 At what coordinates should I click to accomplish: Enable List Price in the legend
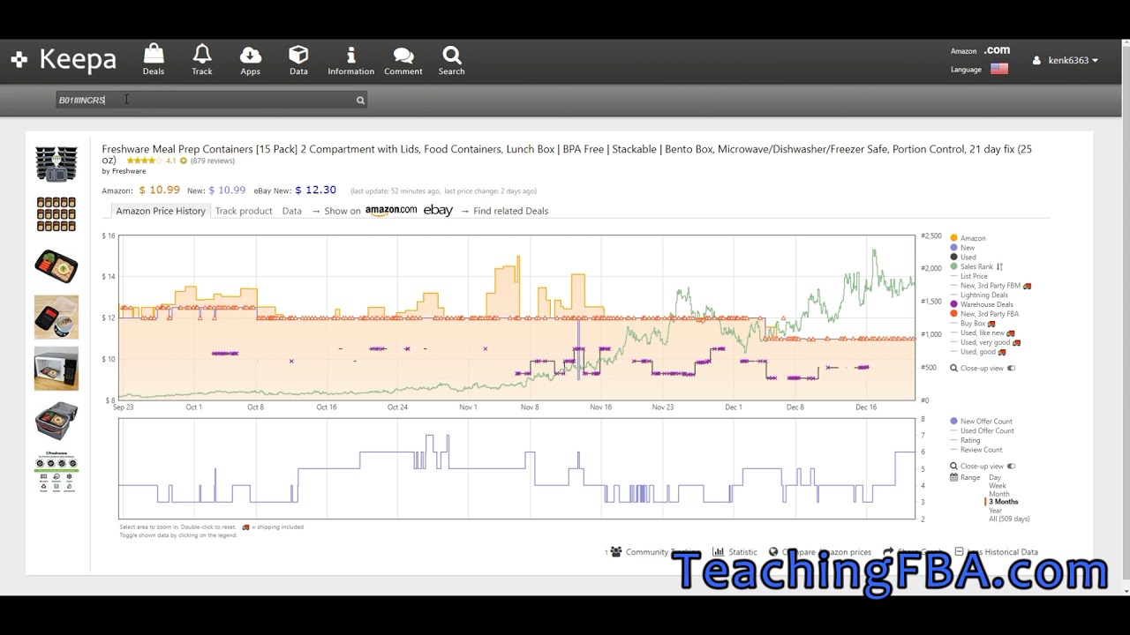(x=968, y=276)
